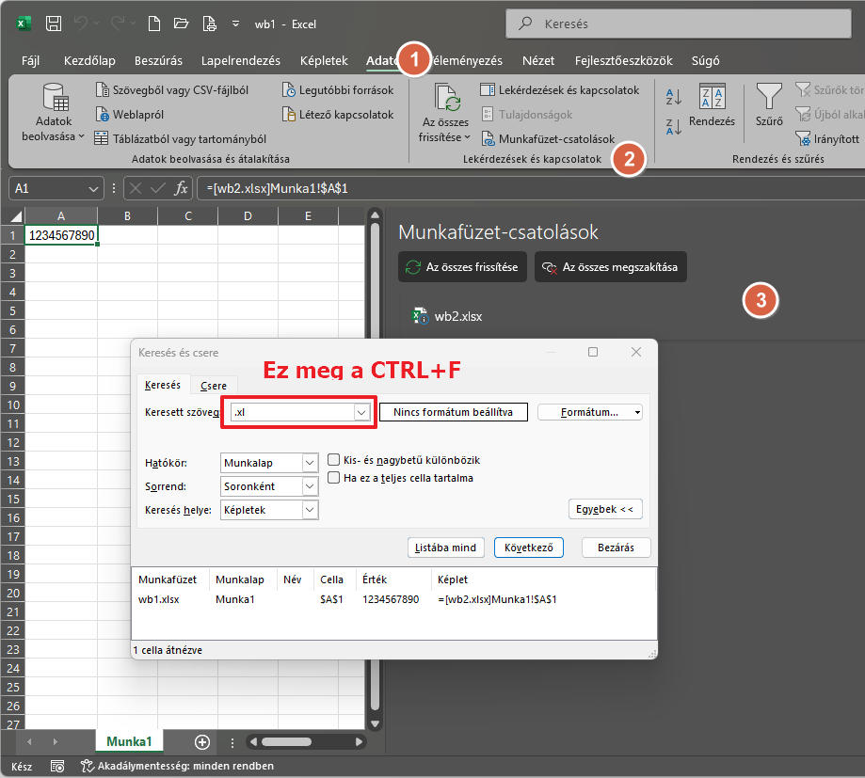Click Akadálymentesség: minden rendben status

(177, 766)
